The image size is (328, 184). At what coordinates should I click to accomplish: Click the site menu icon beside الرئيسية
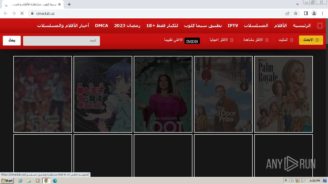click(x=320, y=26)
